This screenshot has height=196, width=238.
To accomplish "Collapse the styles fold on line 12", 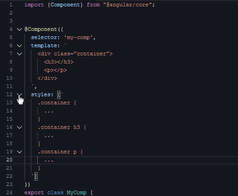I will tap(20, 95).
